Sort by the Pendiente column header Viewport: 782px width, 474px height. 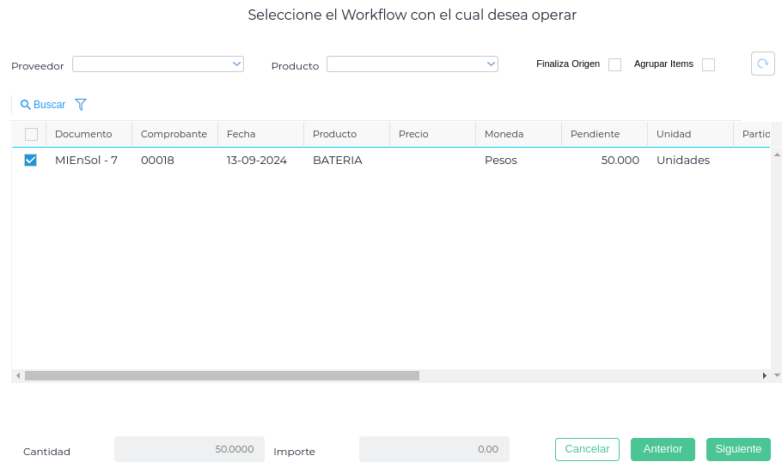(x=595, y=134)
